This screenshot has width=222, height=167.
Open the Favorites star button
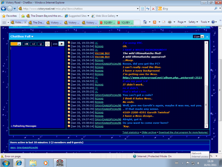[9, 16]
